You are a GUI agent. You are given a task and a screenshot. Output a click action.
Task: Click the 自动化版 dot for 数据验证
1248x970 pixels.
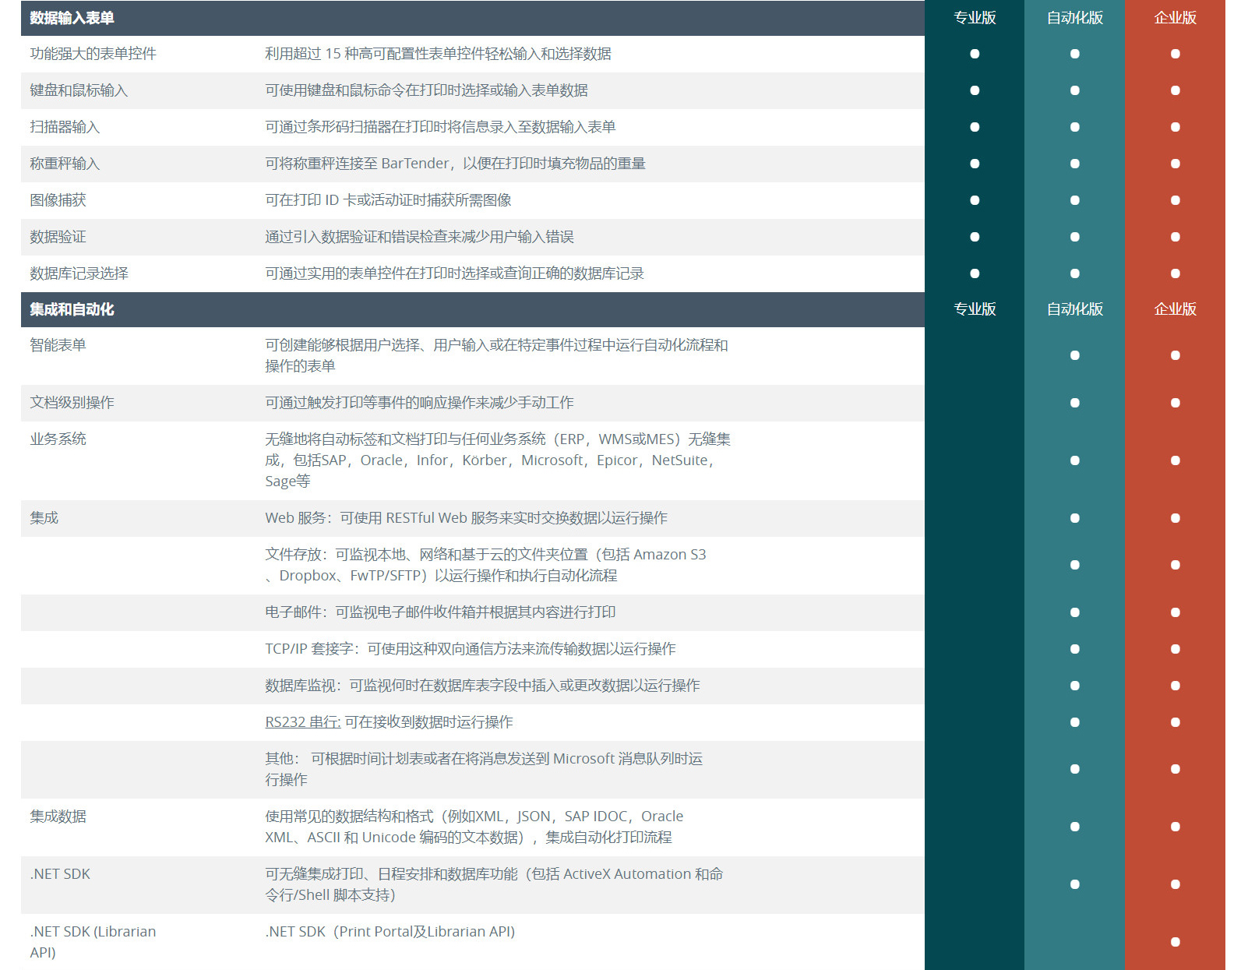pos(1075,237)
